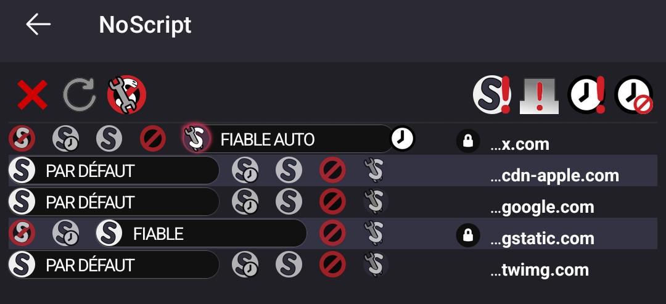
Task: Click the red X close icon
Action: [x=32, y=95]
